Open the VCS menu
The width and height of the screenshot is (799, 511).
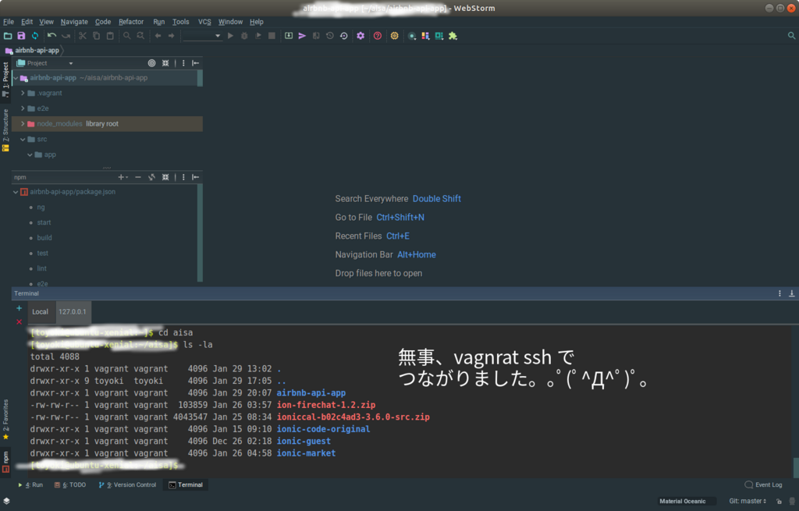pyautogui.click(x=204, y=22)
